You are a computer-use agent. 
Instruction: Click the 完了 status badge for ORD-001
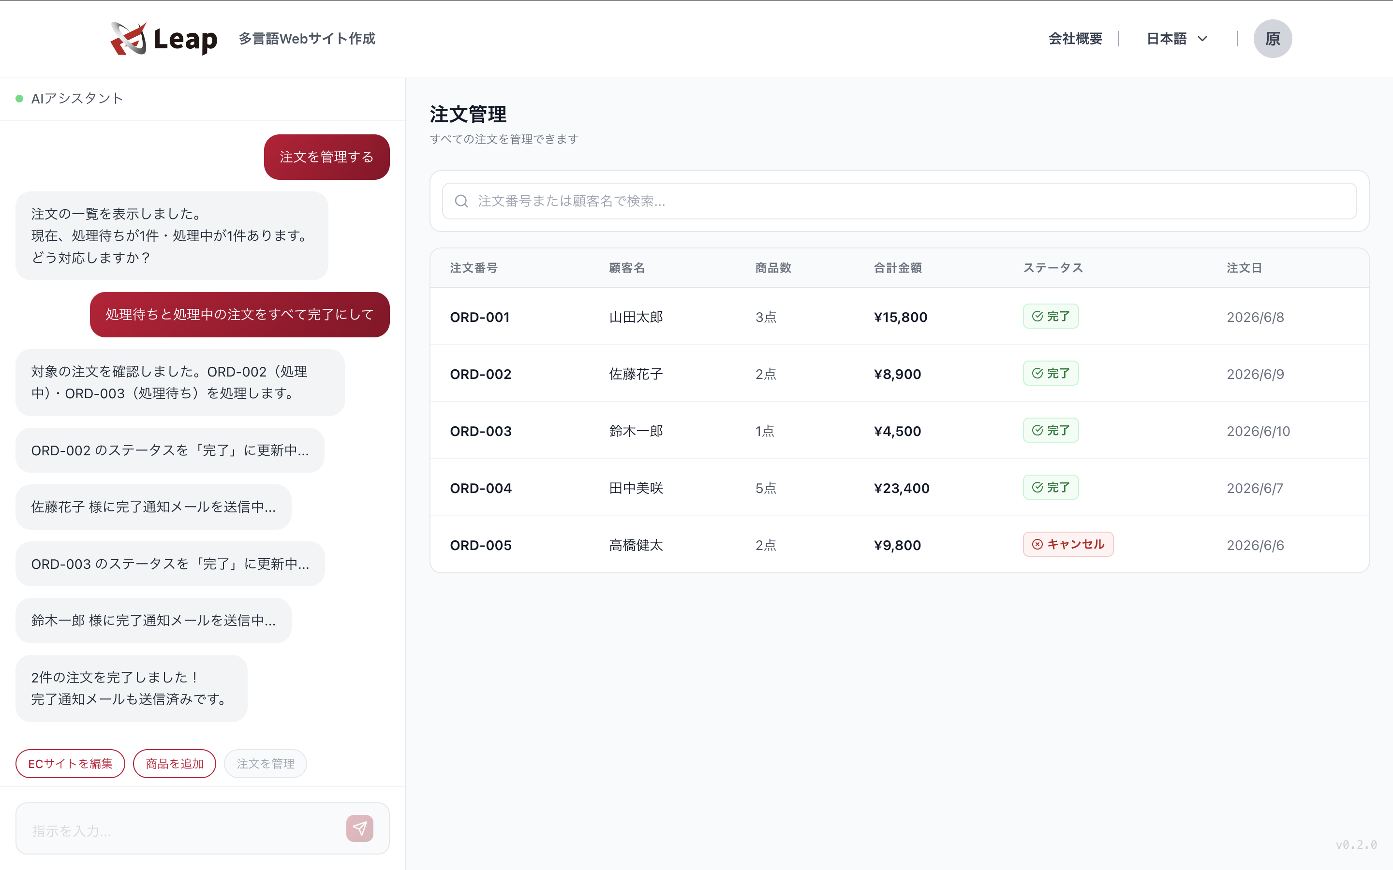click(x=1051, y=317)
